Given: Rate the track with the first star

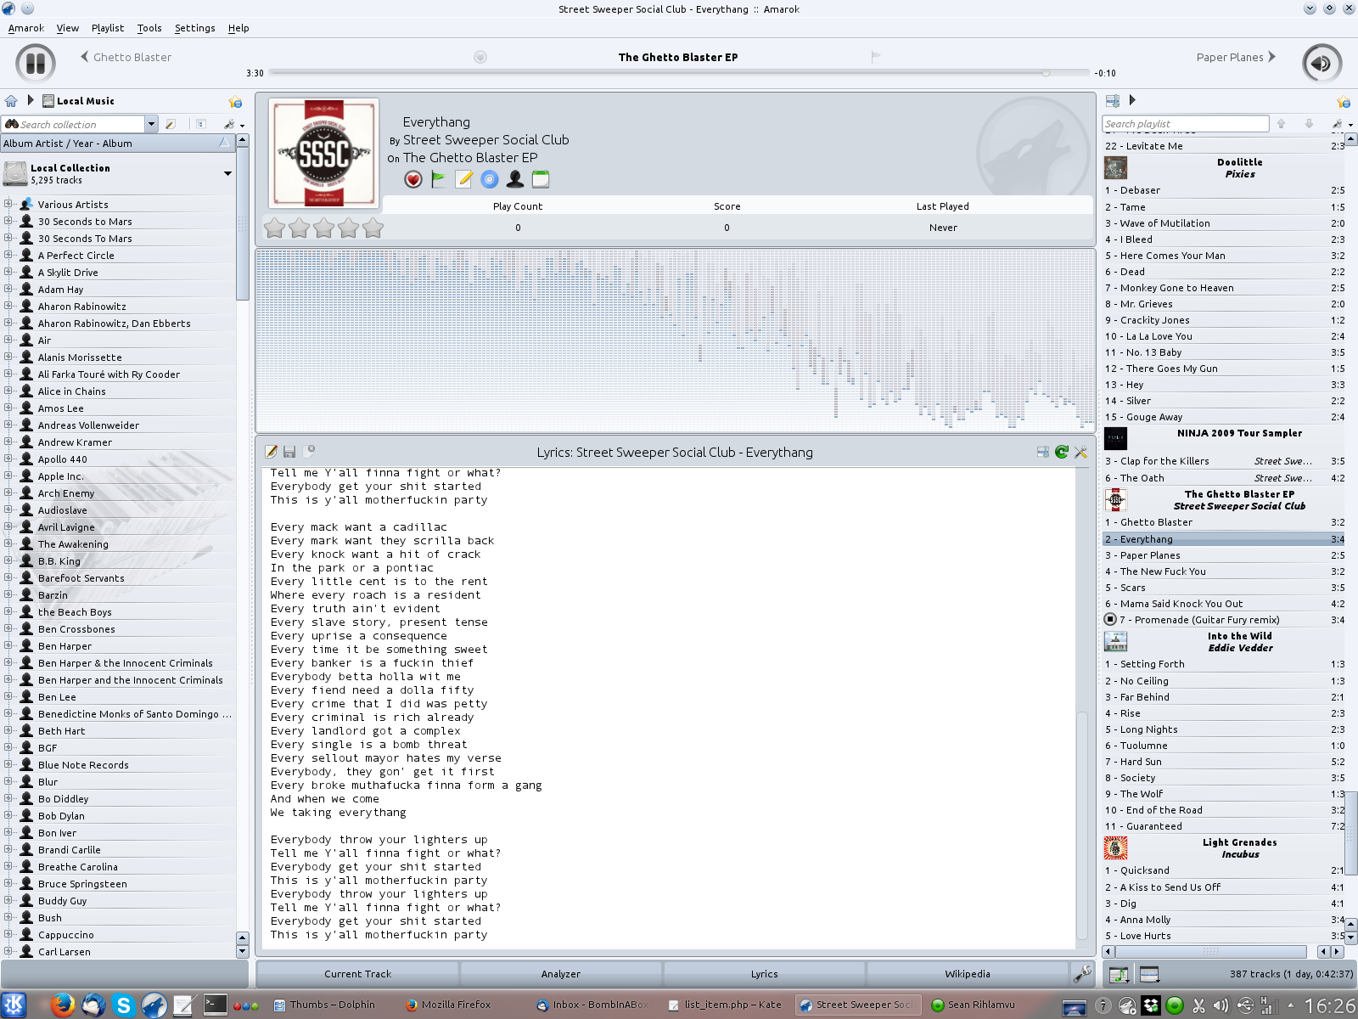Looking at the screenshot, I should click(274, 228).
